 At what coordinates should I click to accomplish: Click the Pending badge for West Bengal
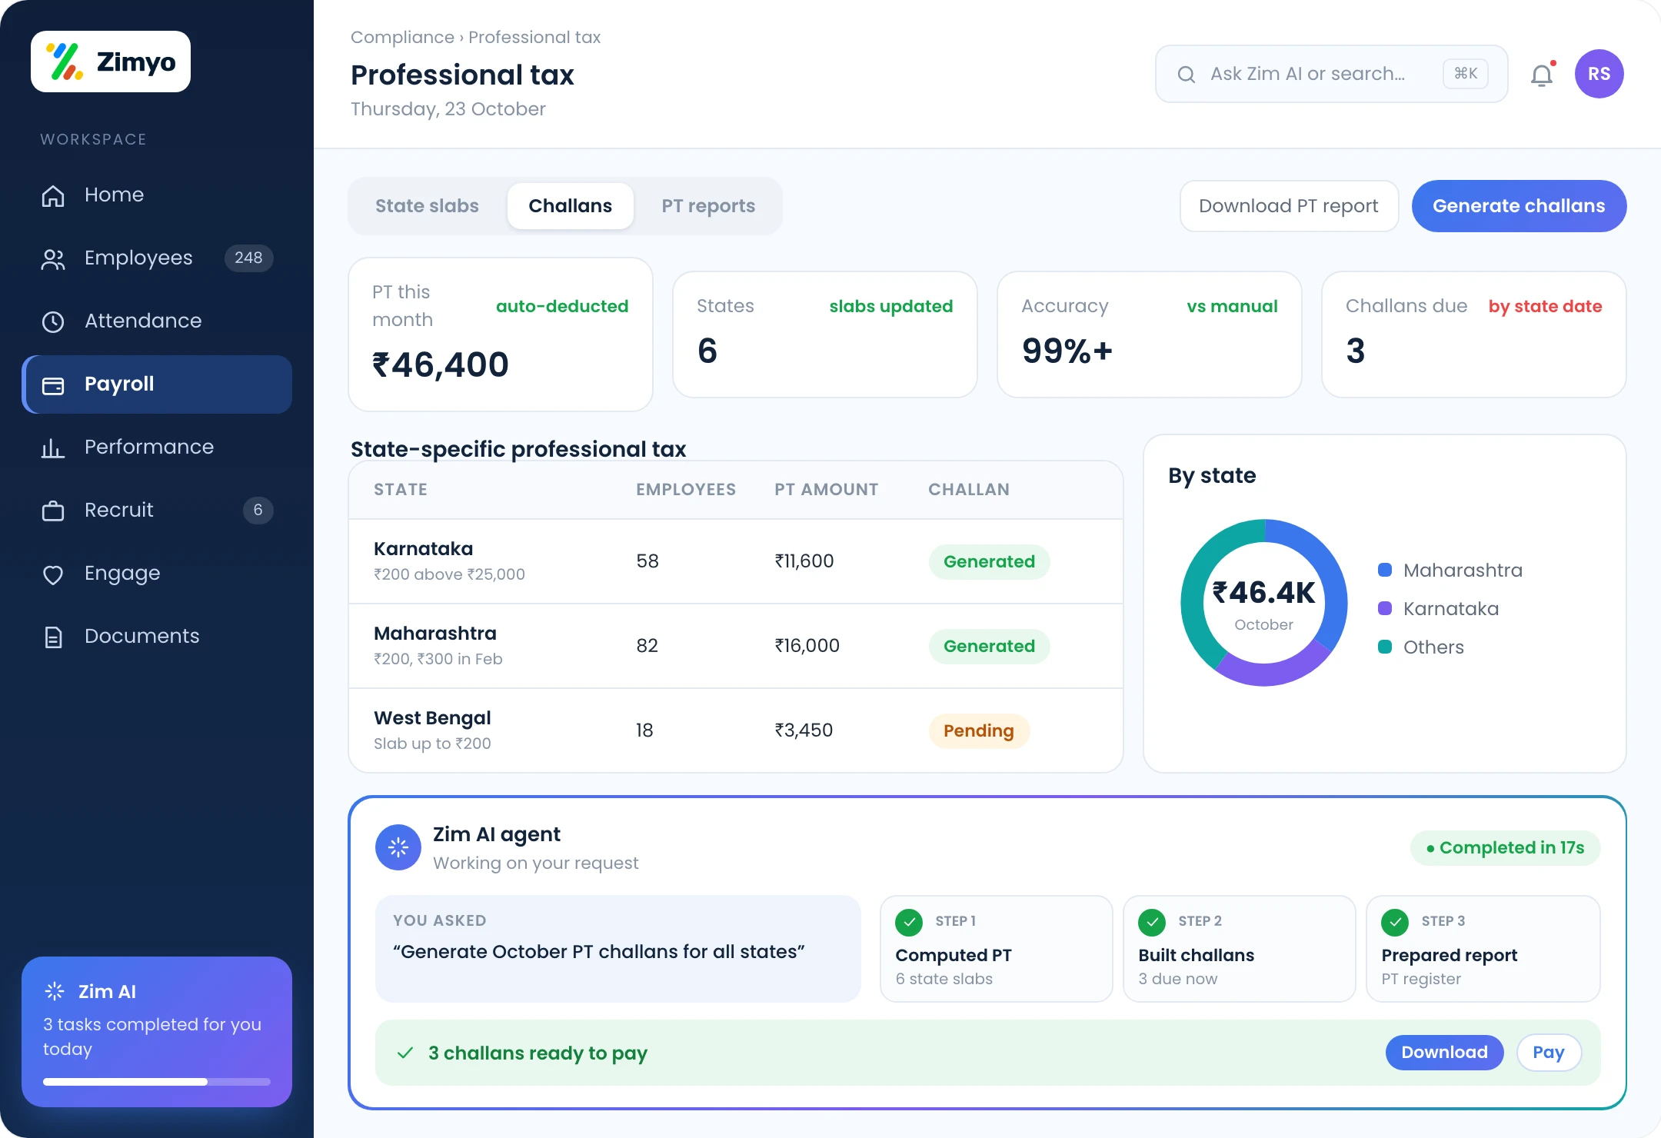(x=979, y=730)
